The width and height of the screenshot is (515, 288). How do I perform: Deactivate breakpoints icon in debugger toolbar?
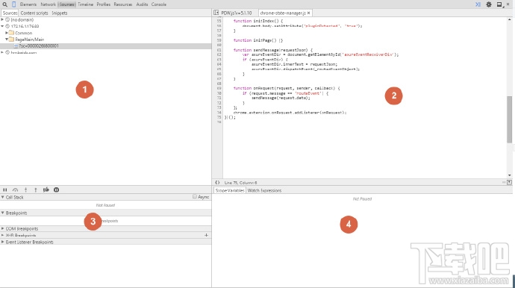pos(46,190)
